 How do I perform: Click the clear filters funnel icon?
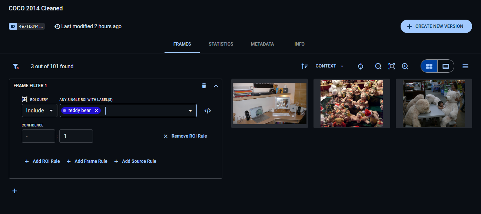(16, 66)
